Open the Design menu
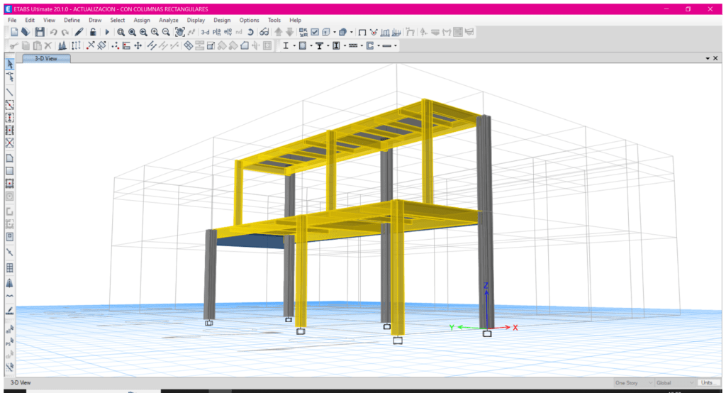 click(x=222, y=20)
